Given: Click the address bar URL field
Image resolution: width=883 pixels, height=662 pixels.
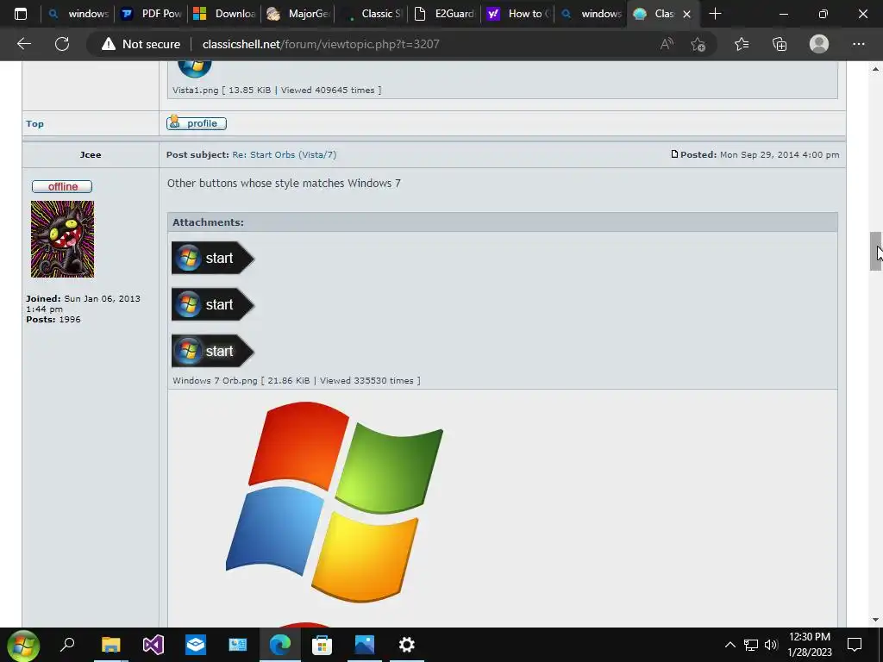Looking at the screenshot, I should coord(321,44).
